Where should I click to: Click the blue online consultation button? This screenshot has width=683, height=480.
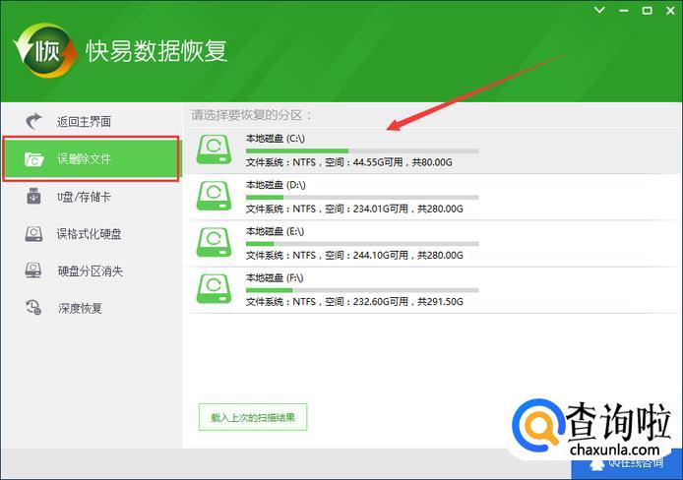(626, 463)
